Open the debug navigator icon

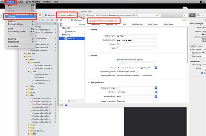pos(48,20)
